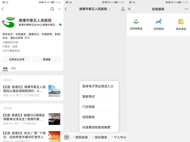Open article about 养老诈骗
This screenshot has width=190, height=142.
click(24, 135)
